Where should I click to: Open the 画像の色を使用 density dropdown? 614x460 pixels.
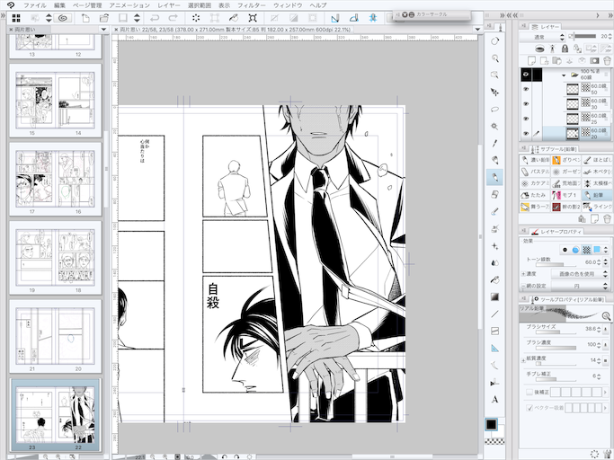pyautogui.click(x=580, y=274)
